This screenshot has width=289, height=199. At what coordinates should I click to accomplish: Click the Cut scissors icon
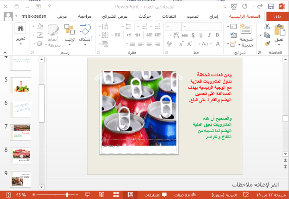pyautogui.click(x=267, y=27)
